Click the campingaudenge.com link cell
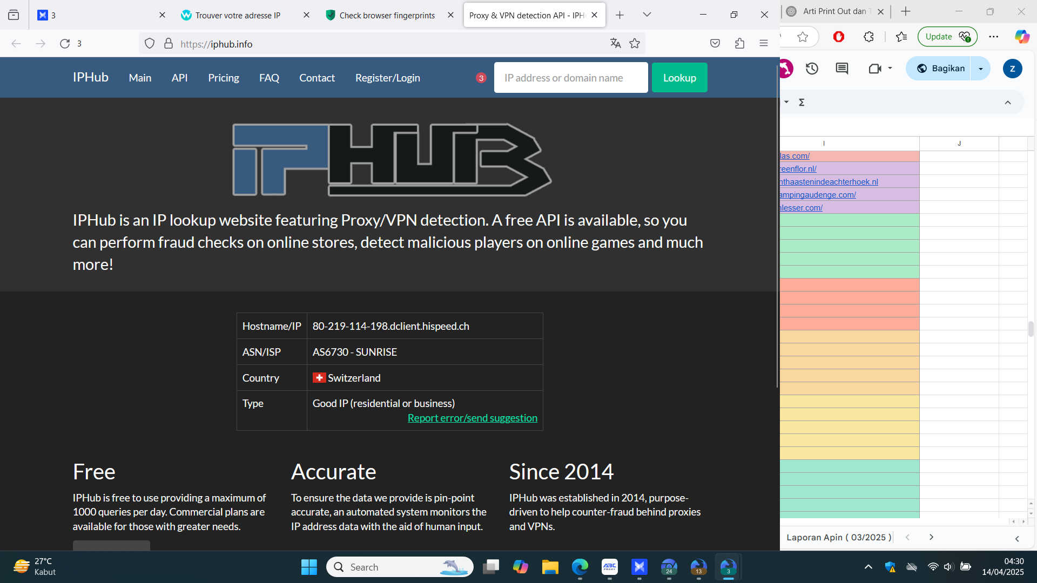The width and height of the screenshot is (1037, 583). click(x=818, y=195)
